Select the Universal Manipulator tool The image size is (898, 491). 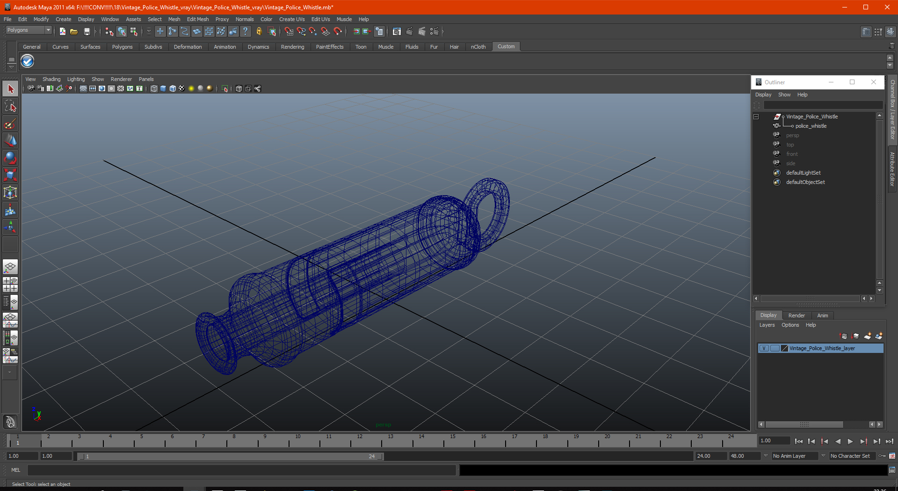pos(10,192)
